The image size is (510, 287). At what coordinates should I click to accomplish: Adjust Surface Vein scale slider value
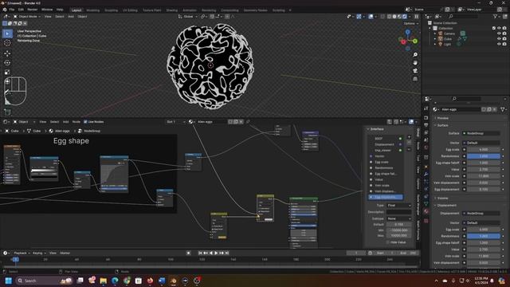click(484, 176)
